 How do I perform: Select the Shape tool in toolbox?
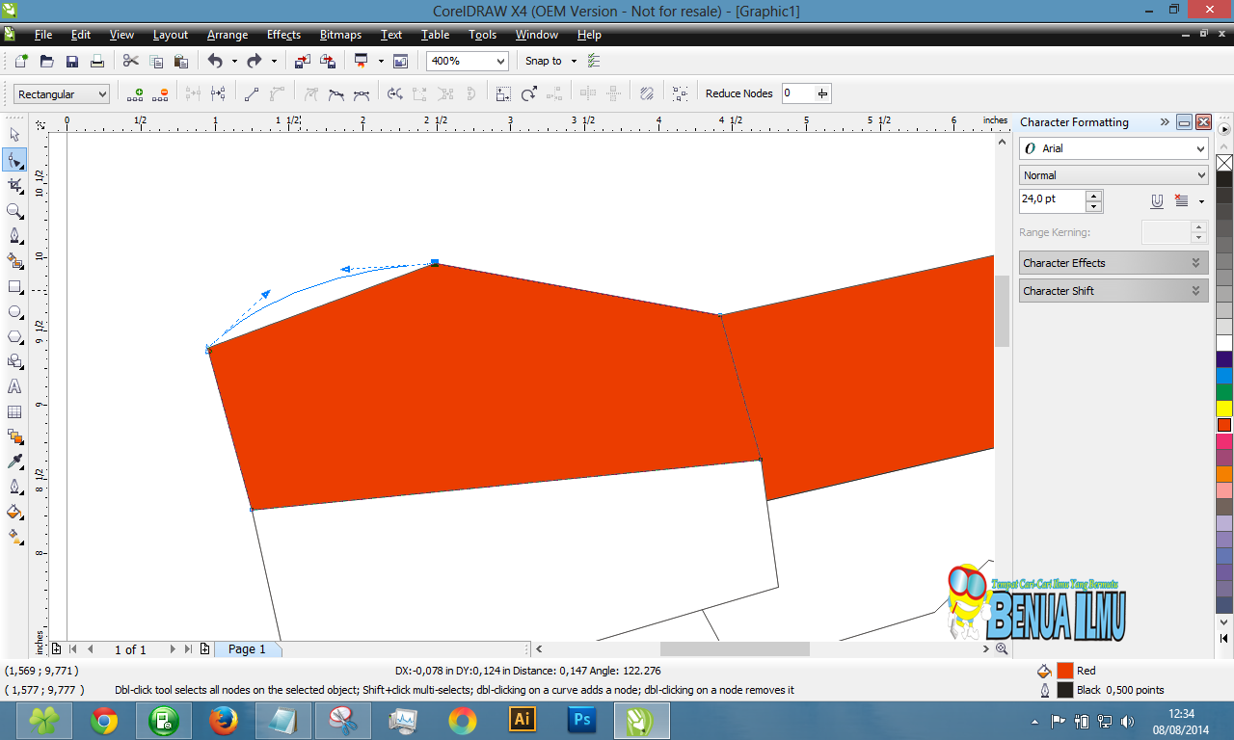pos(14,160)
